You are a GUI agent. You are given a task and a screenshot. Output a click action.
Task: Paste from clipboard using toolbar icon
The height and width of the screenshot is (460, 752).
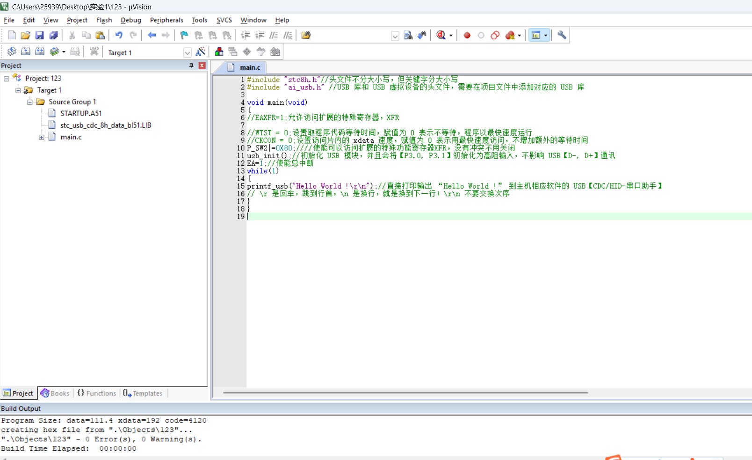coord(100,35)
